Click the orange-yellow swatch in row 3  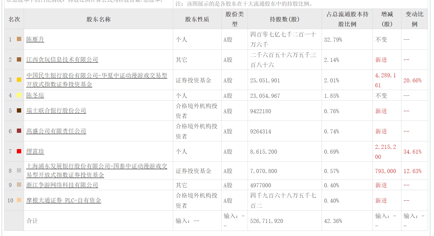19,80
